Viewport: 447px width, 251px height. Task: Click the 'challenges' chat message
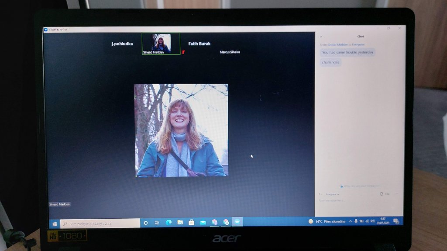(330, 62)
